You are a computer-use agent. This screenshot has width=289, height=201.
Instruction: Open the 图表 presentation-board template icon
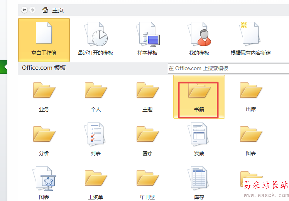tap(44, 182)
